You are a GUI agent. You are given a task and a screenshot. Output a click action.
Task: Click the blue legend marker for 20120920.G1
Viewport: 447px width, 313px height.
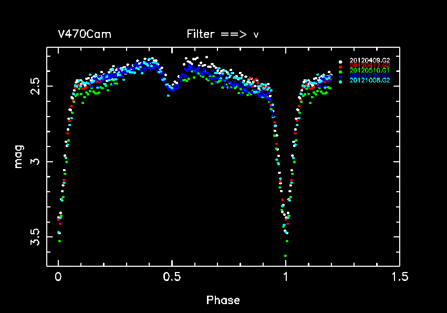340,77
